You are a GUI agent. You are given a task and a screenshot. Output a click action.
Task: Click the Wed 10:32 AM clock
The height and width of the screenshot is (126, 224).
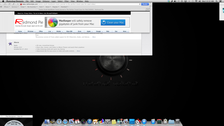coord(208,1)
